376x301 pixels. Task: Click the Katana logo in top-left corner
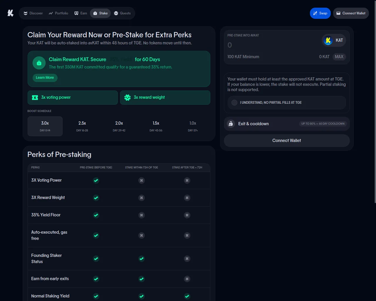(11, 13)
